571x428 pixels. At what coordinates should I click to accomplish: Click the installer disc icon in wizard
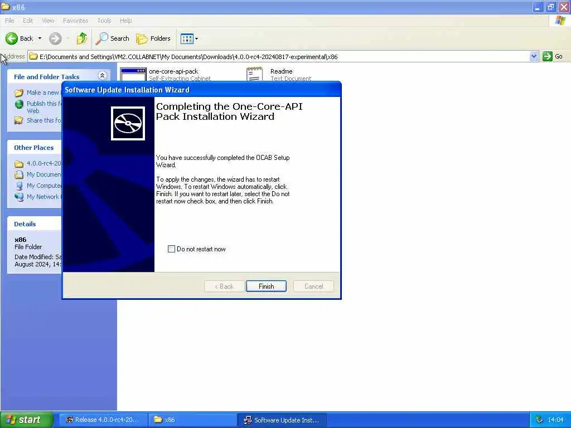point(128,123)
